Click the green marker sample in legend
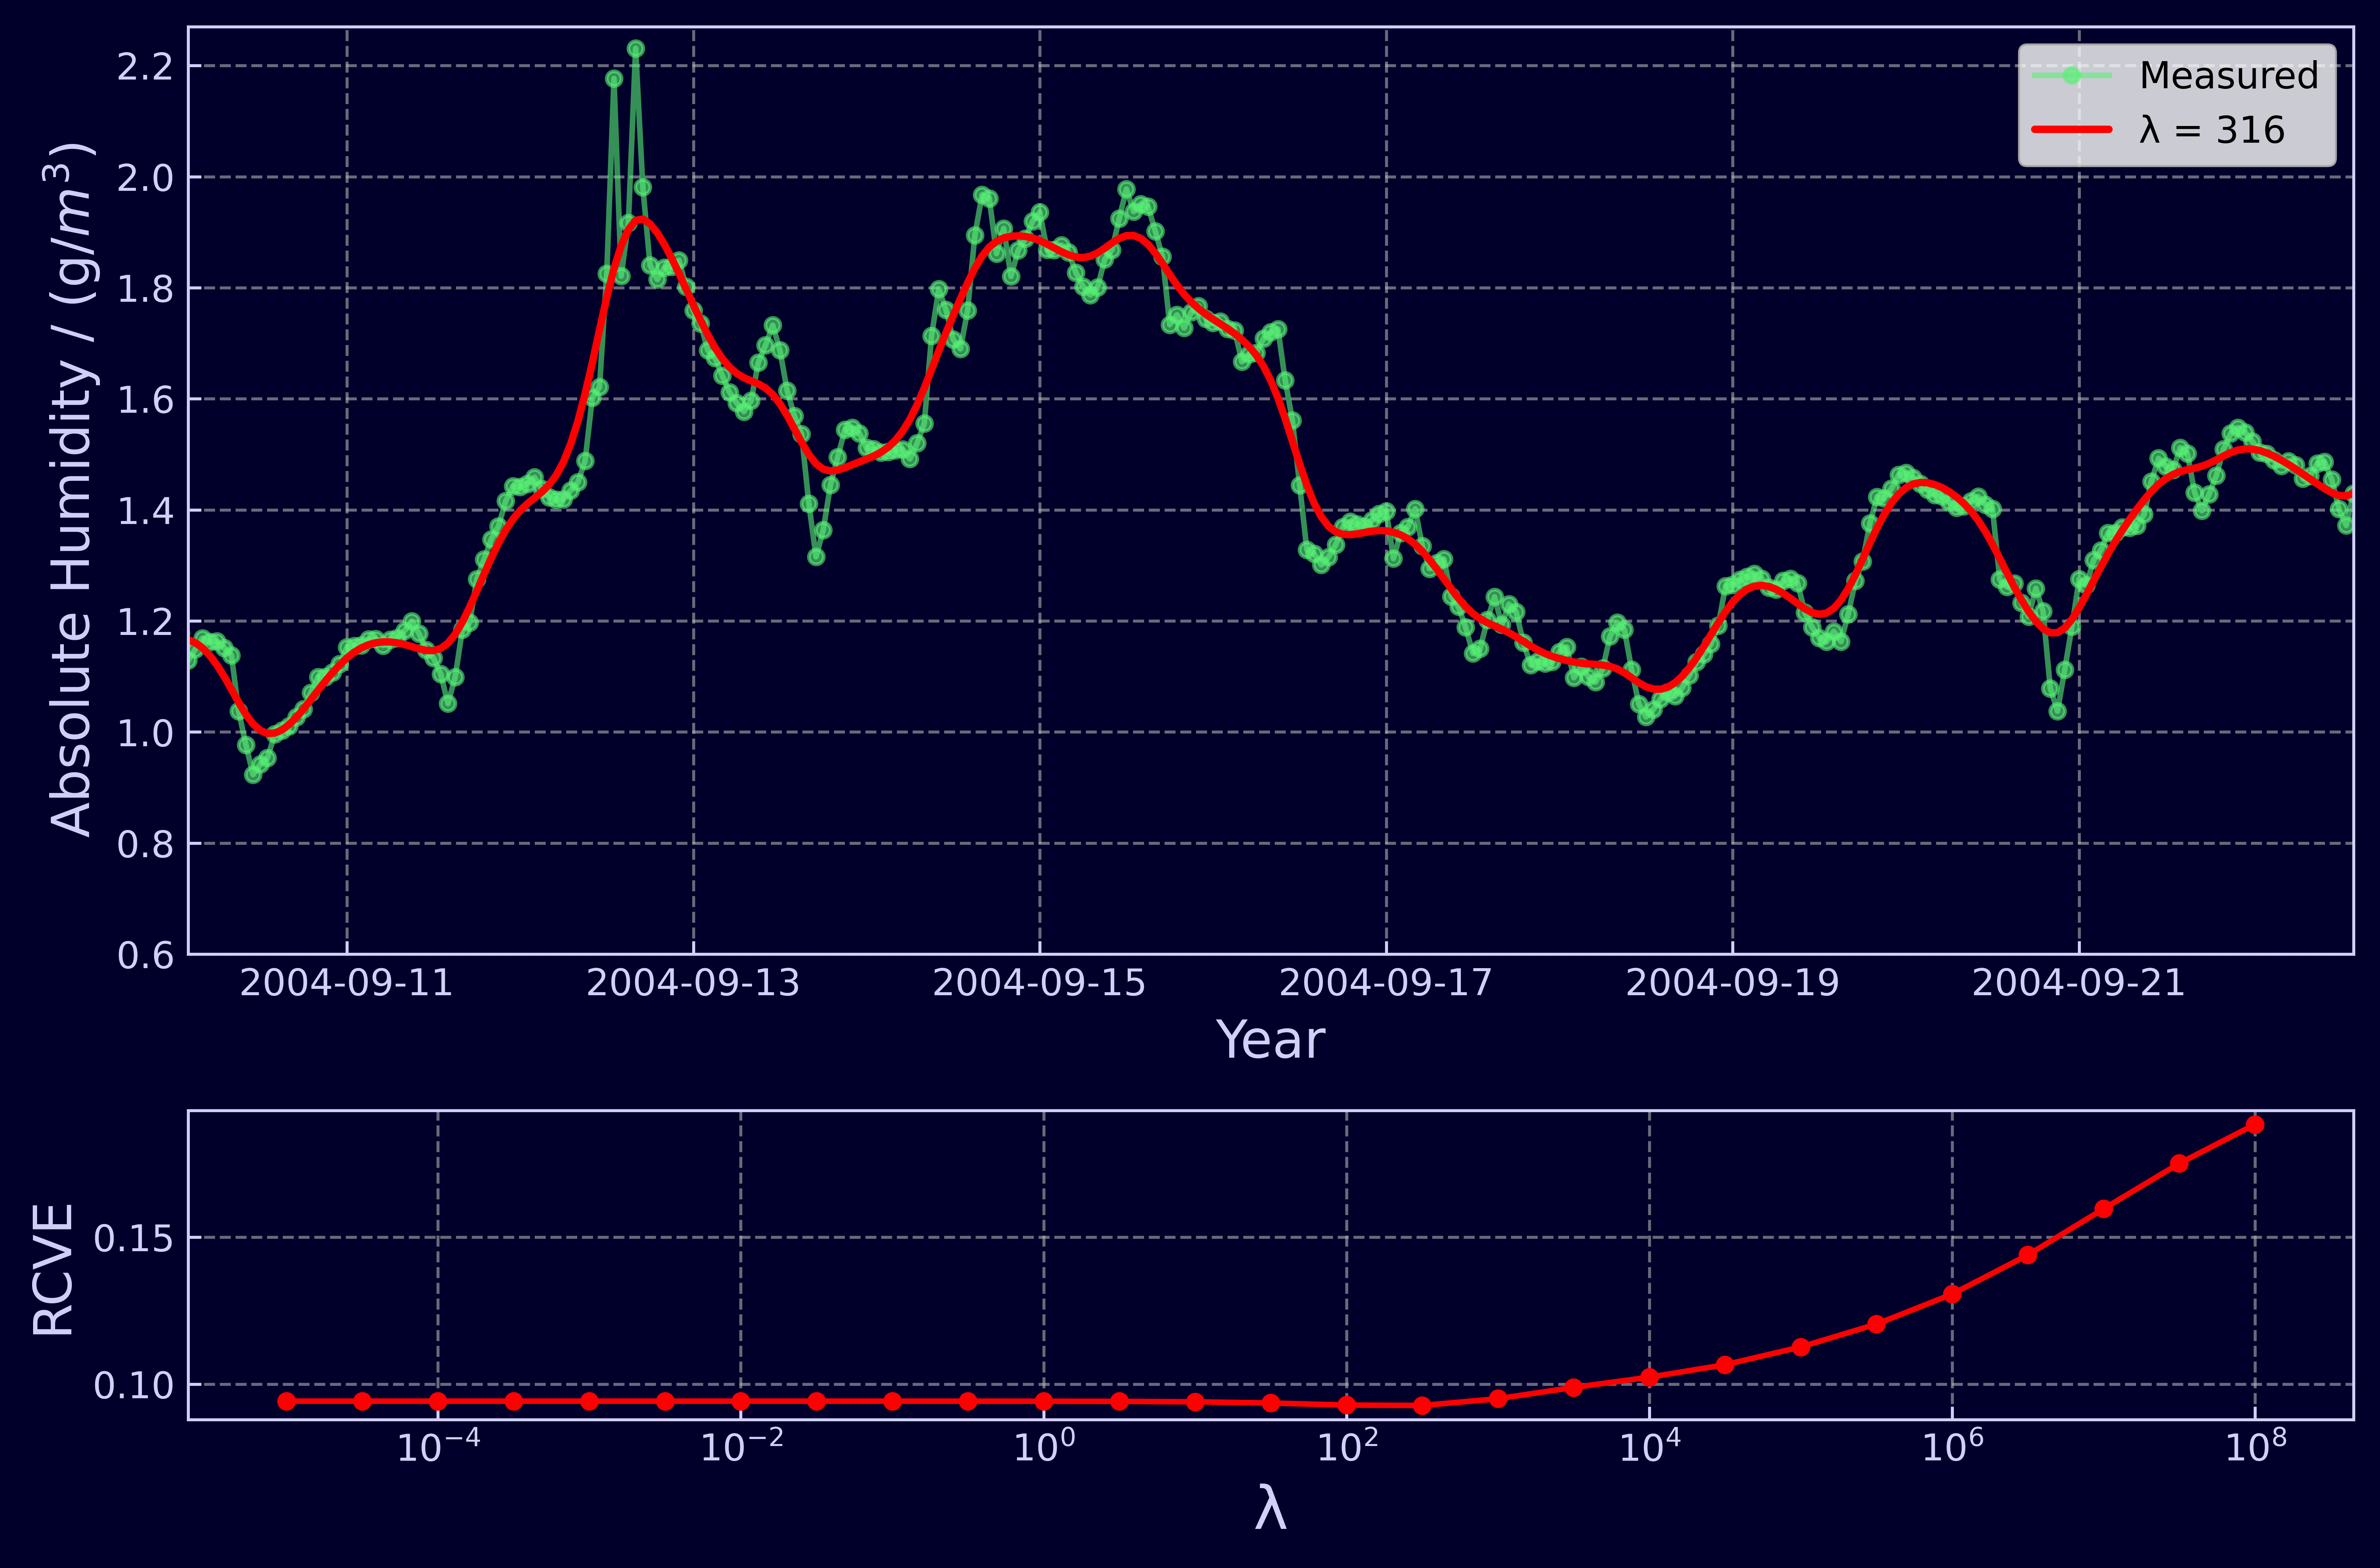The height and width of the screenshot is (1568, 2380). point(2072,76)
